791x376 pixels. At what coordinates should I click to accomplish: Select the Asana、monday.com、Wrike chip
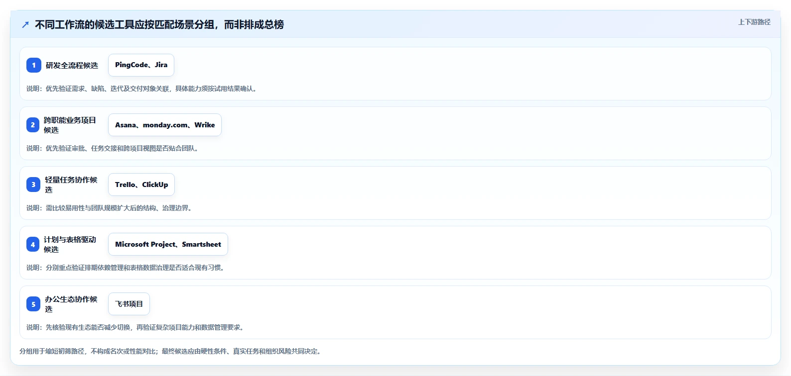coord(165,125)
